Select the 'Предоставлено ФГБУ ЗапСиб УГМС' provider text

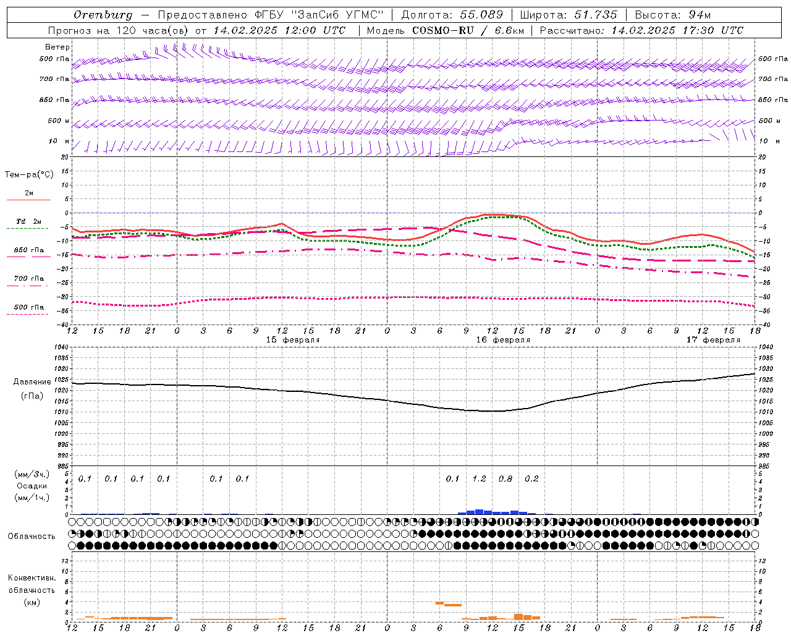[271, 15]
